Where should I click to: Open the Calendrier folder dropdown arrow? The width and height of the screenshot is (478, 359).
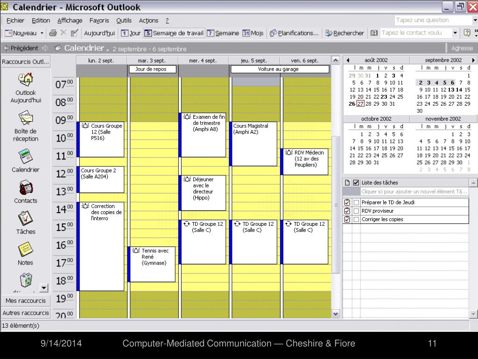[108, 50]
